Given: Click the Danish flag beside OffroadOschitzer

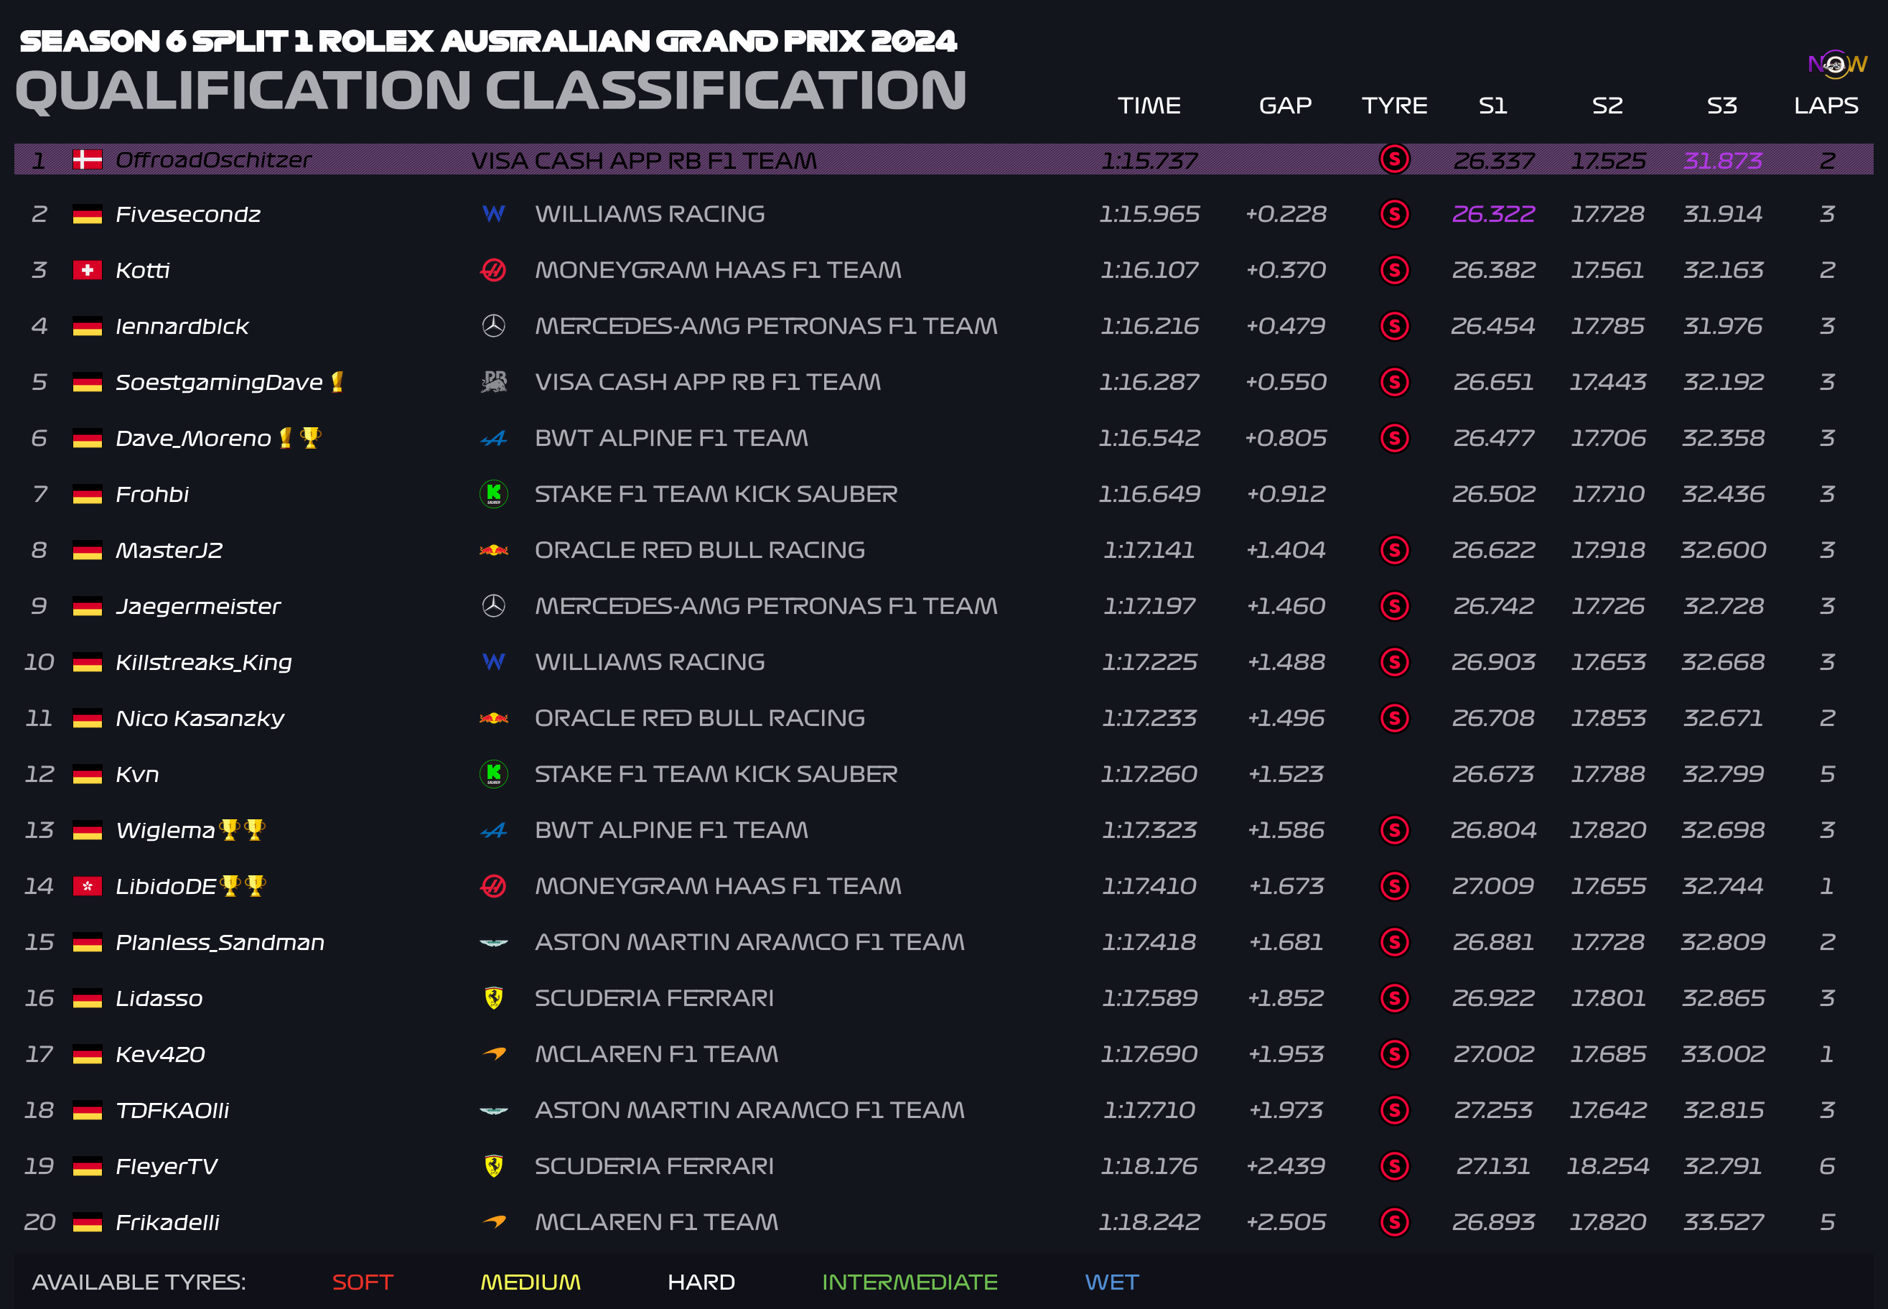Looking at the screenshot, I should 87,159.
